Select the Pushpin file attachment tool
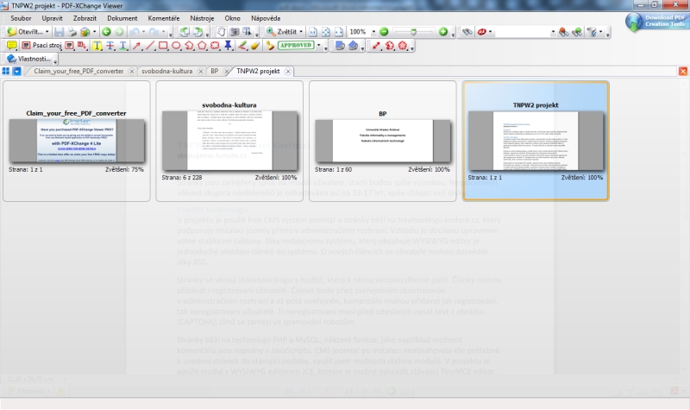Image resolution: width=690 pixels, height=410 pixels. tap(228, 46)
